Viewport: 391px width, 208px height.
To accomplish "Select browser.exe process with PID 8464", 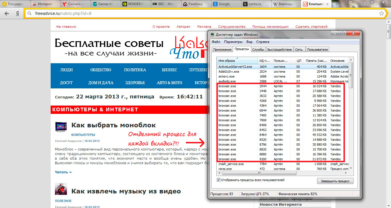I will [283, 135].
